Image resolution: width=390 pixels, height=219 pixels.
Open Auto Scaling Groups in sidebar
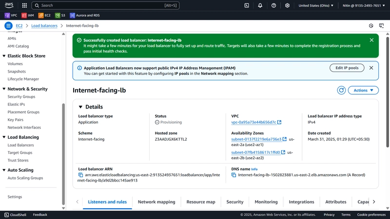point(25,178)
